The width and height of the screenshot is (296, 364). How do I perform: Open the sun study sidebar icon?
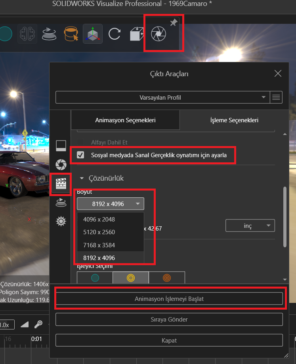61,221
